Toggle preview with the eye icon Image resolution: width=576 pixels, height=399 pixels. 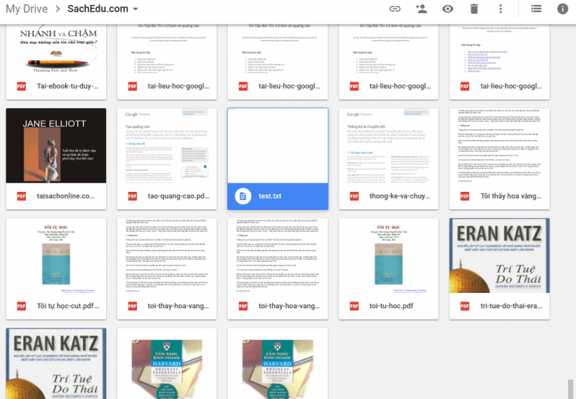click(x=448, y=9)
